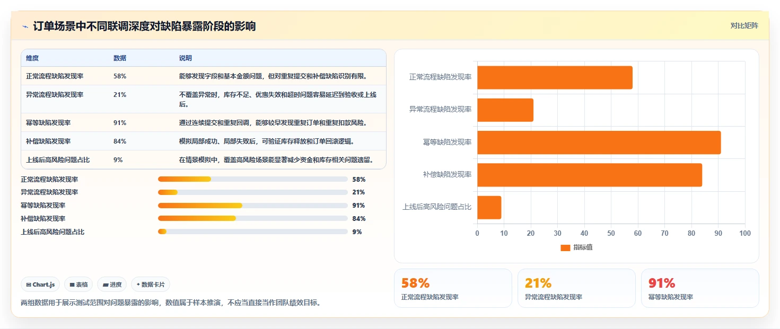This screenshot has width=780, height=329.
Task: Click the 9% label beside progress bar
Action: pos(357,232)
